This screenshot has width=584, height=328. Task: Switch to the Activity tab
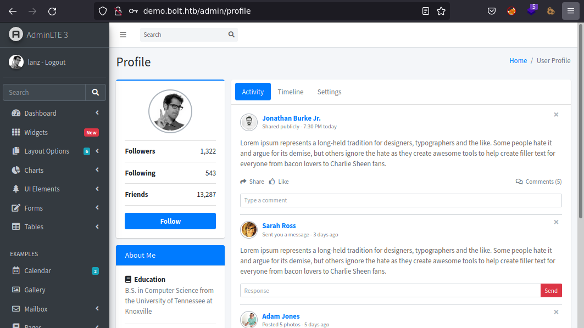[x=253, y=92]
